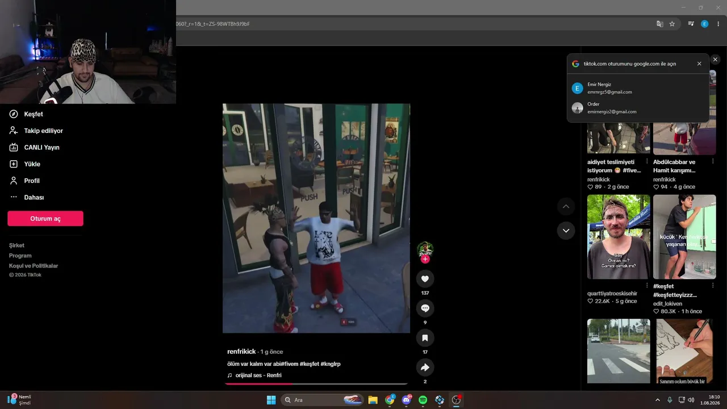Bookmark this page with star icon
The width and height of the screenshot is (727, 409).
[672, 24]
